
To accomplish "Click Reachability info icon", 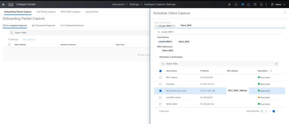I will click(x=271, y=71).
